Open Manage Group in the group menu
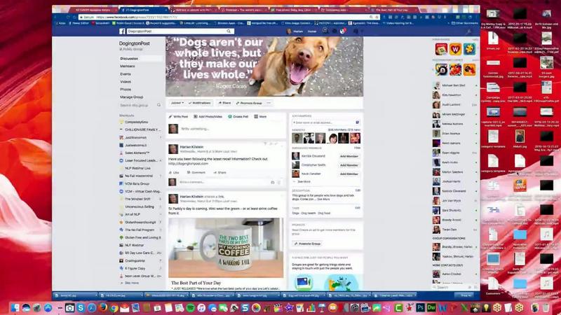The width and height of the screenshot is (561, 315). tap(131, 97)
